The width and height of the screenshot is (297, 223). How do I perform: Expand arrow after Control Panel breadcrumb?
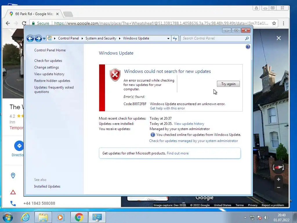pyautogui.click(x=82, y=38)
